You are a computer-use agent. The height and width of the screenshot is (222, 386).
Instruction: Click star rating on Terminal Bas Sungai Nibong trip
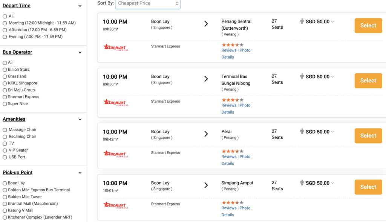232,100
